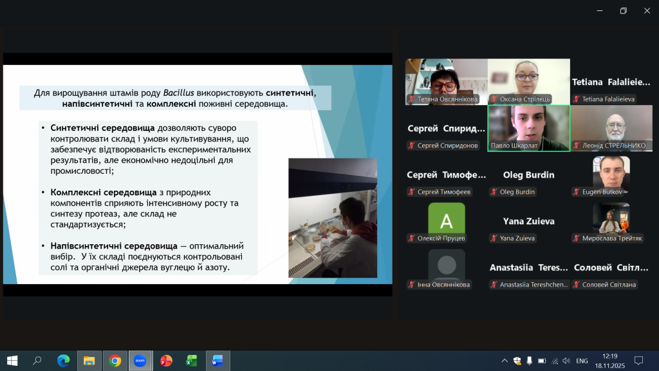Open Microsoft Edge from the taskbar
Image resolution: width=659 pixels, height=371 pixels.
63,361
